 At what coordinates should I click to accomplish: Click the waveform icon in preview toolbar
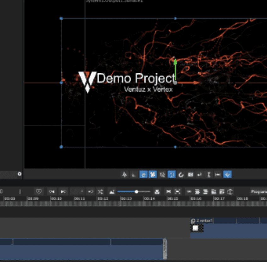pos(125,174)
